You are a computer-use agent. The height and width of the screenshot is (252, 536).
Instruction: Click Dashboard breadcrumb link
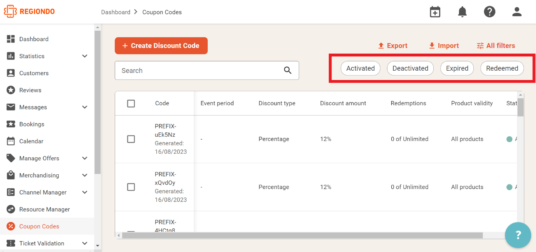(116, 12)
